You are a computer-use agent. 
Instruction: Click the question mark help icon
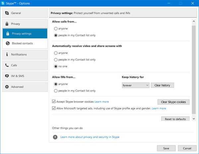(x=55, y=137)
